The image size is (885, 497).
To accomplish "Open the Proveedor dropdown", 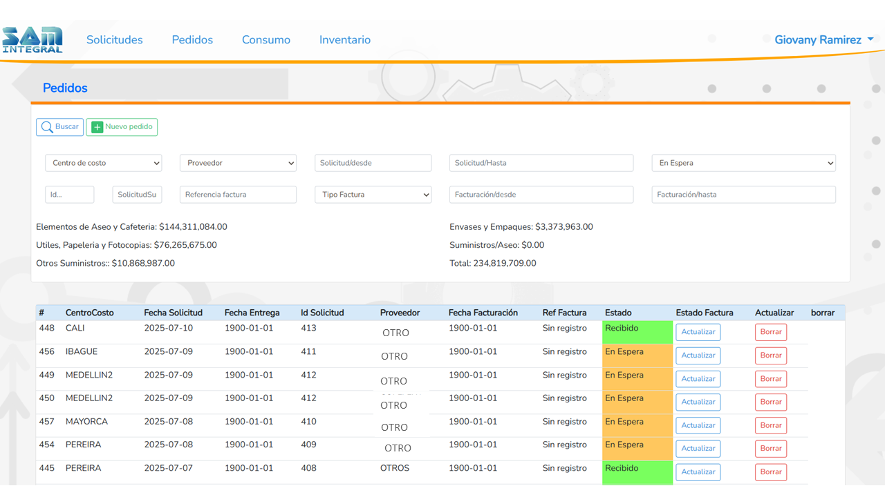I will point(238,163).
